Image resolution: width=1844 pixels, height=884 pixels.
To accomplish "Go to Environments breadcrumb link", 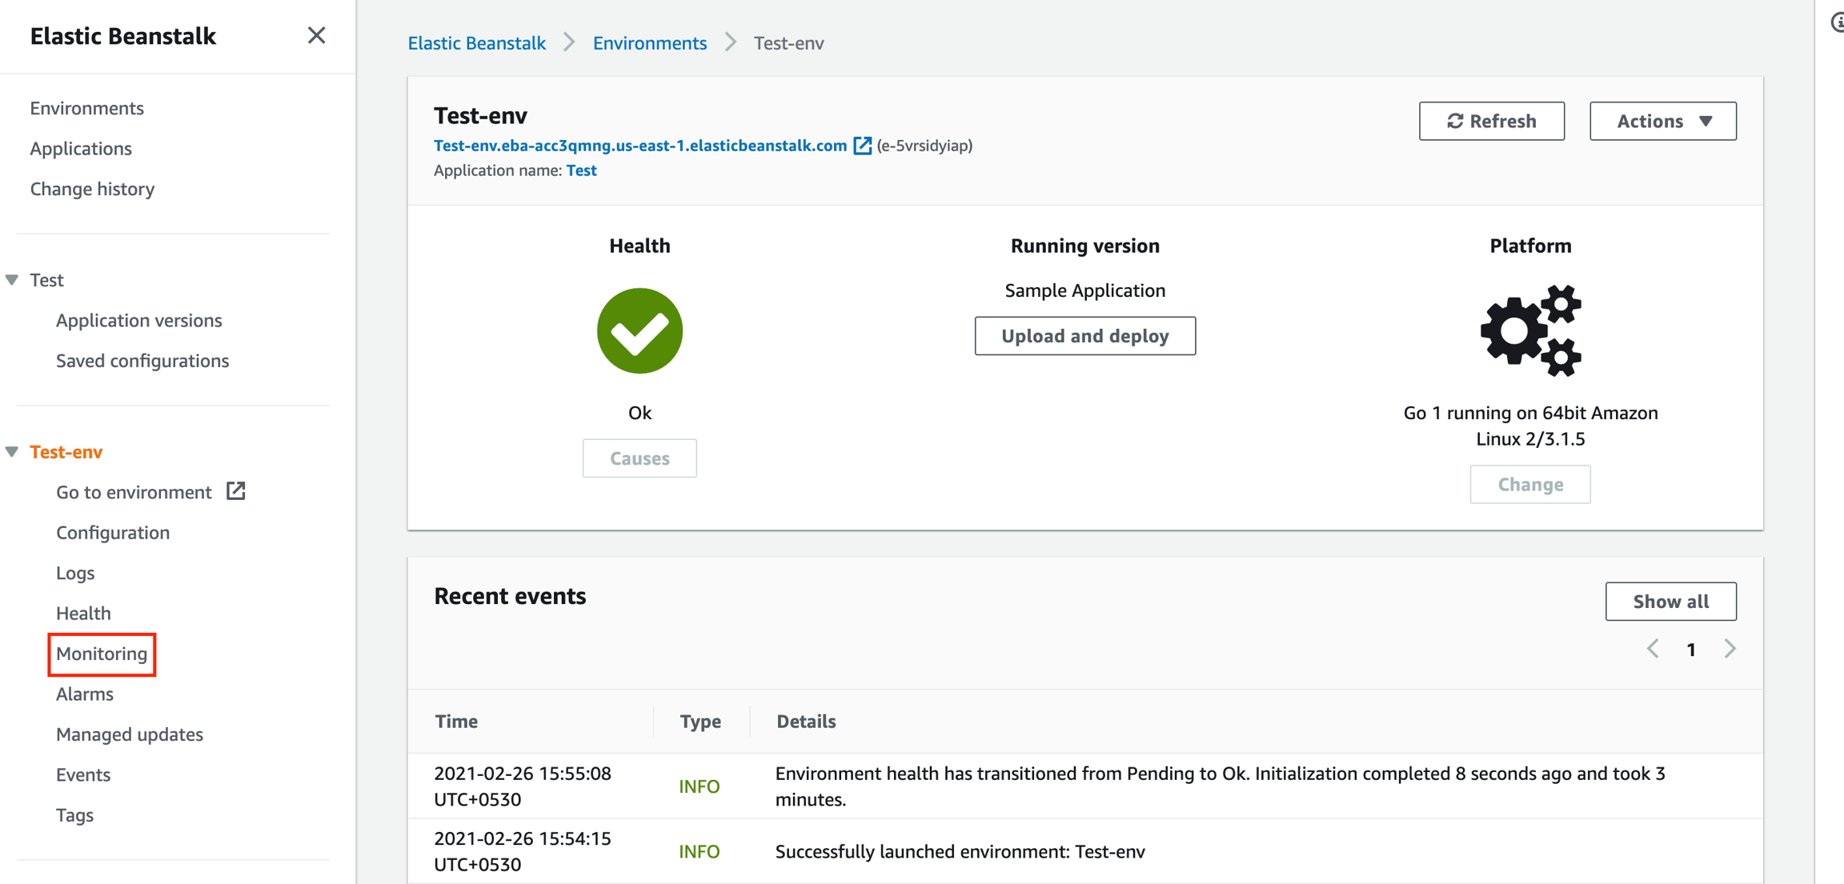I will [x=650, y=43].
